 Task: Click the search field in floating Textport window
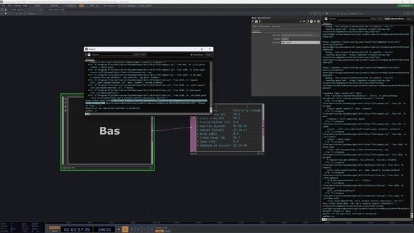116,54
